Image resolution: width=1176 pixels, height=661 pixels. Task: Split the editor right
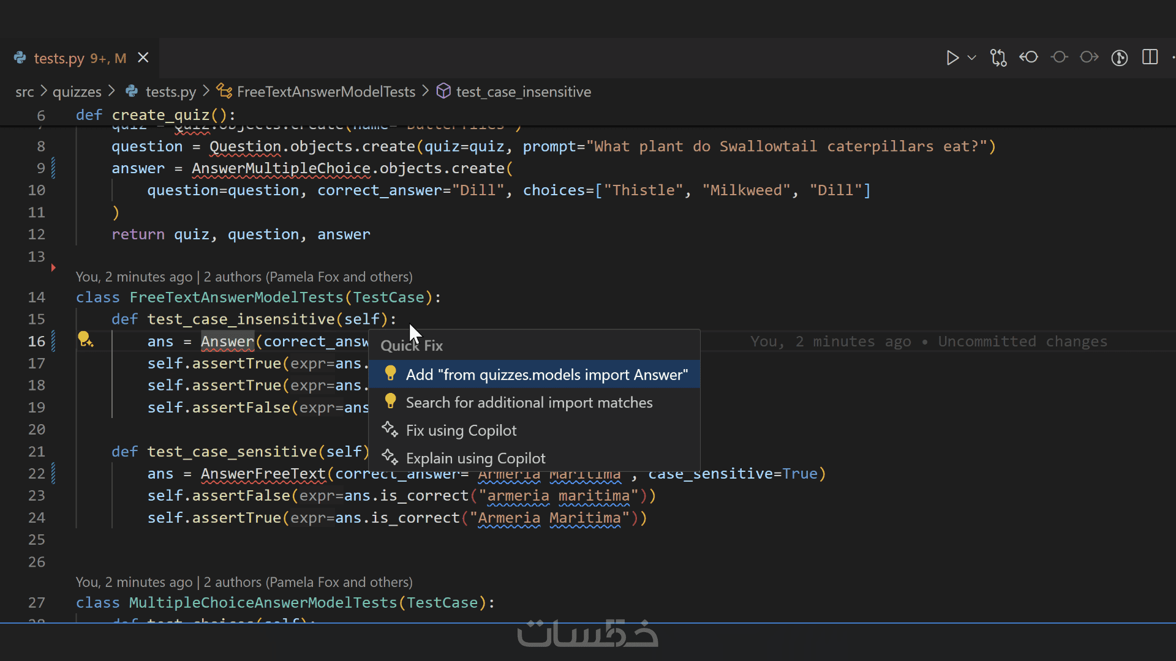tap(1150, 58)
